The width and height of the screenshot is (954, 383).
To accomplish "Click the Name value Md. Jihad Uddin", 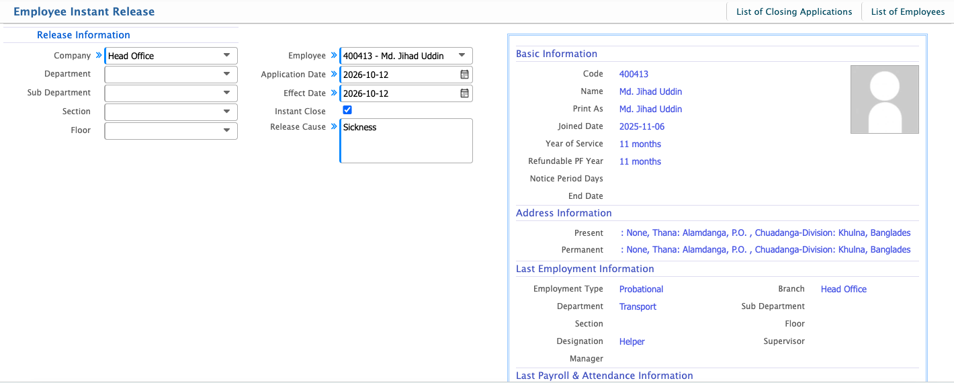I will coord(650,91).
